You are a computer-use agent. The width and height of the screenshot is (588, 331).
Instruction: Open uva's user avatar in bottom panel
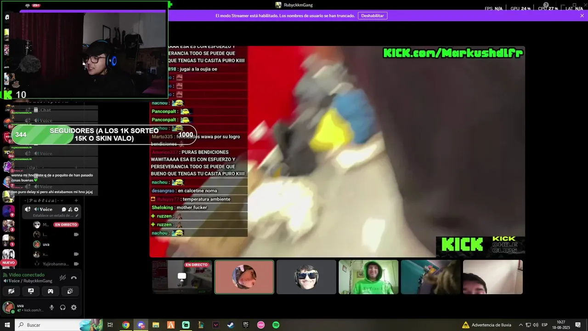[8, 308]
